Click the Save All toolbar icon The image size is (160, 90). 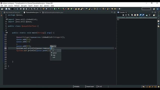click(x=9, y=9)
